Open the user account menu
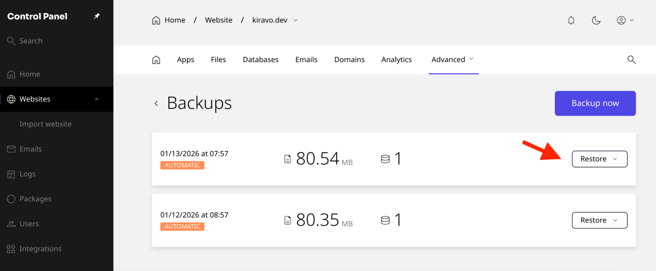This screenshot has width=656, height=271. pyautogui.click(x=625, y=20)
